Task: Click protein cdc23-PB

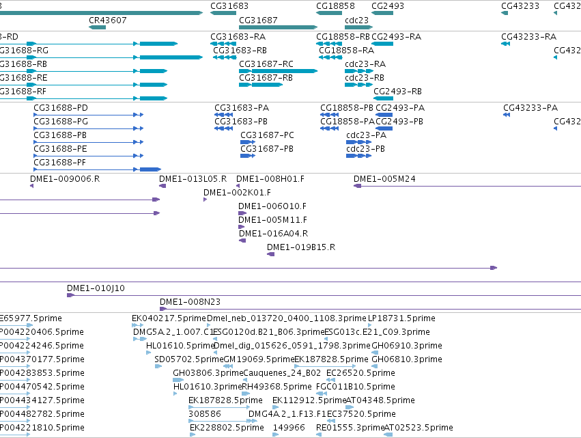Action: pyautogui.click(x=365, y=149)
